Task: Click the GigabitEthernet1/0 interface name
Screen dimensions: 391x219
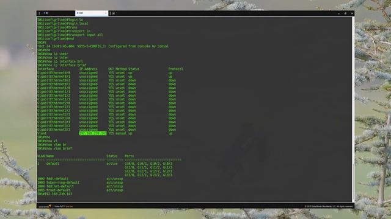Action: click(54, 88)
